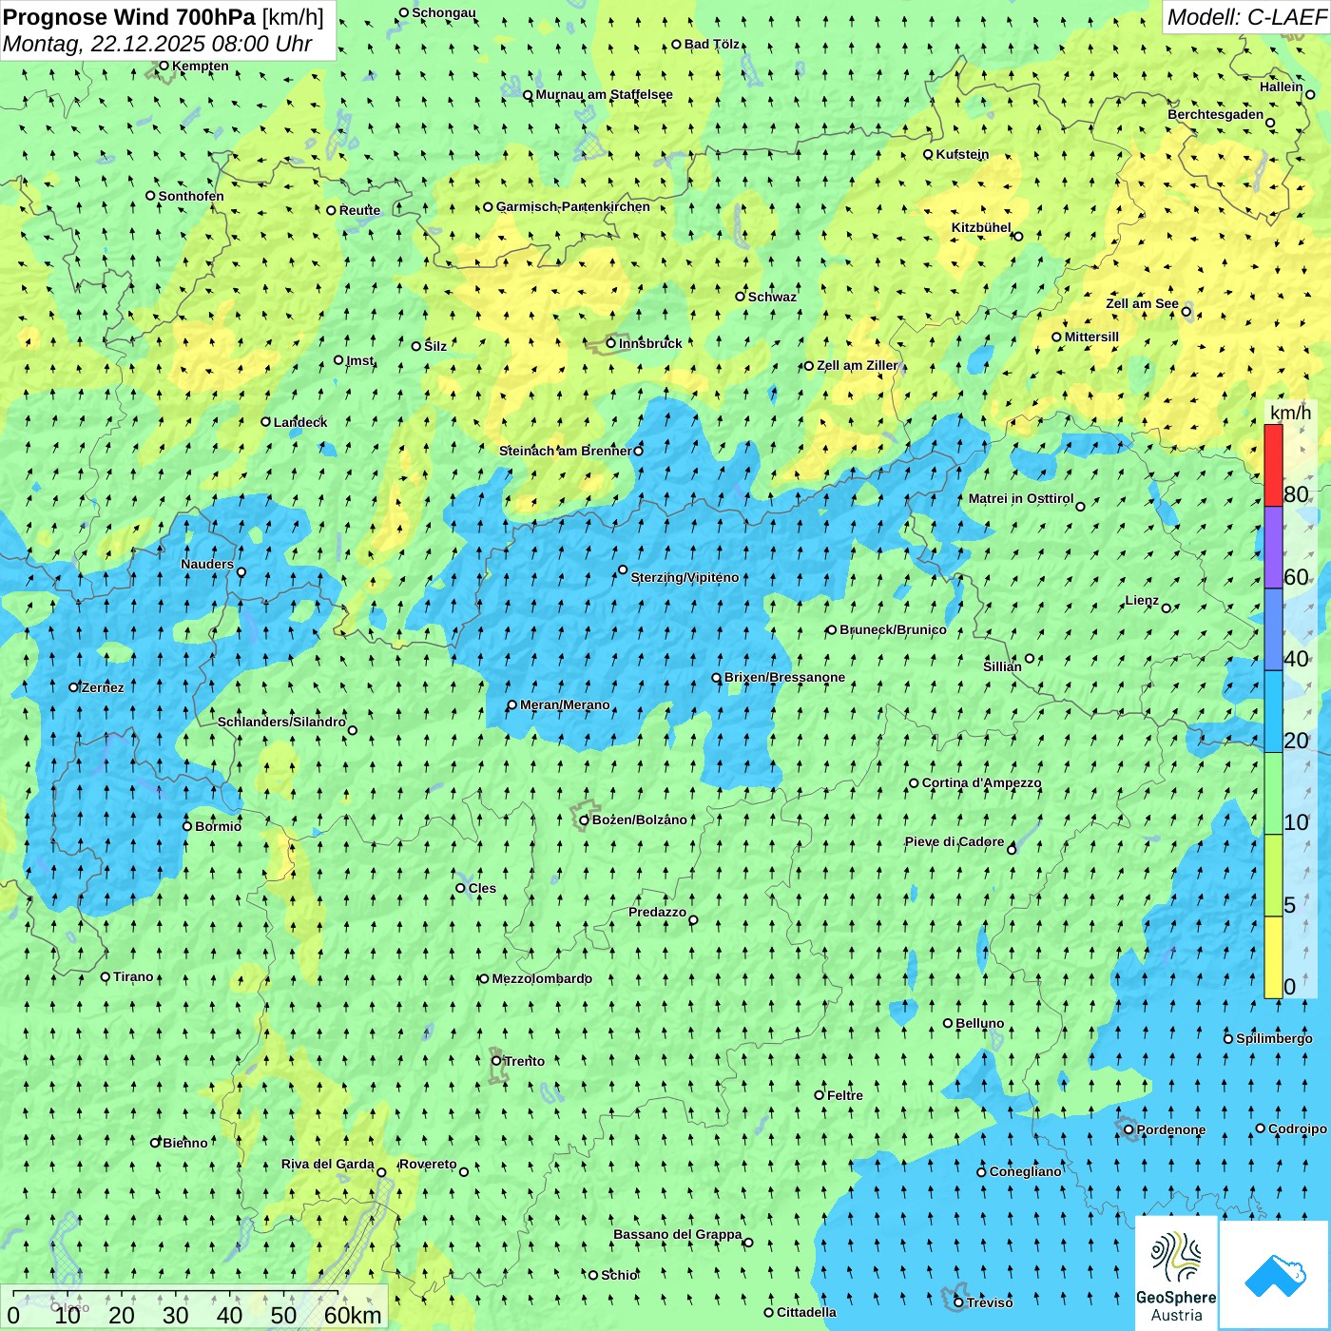Screen dimensions: 1331x1331
Task: Click the yellow 0-5 km/h legend color
Action: (x=1273, y=957)
